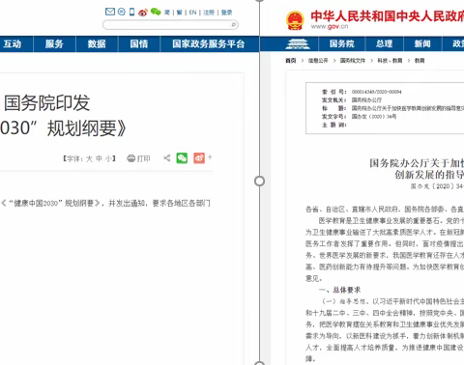Grab the round handle on the split divider
The height and width of the screenshot is (365, 464).
point(259,182)
